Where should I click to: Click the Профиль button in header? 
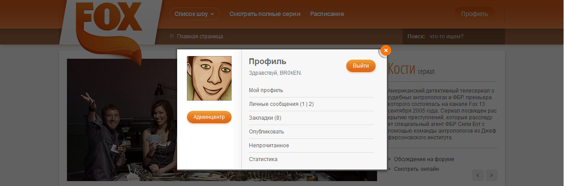click(x=475, y=14)
